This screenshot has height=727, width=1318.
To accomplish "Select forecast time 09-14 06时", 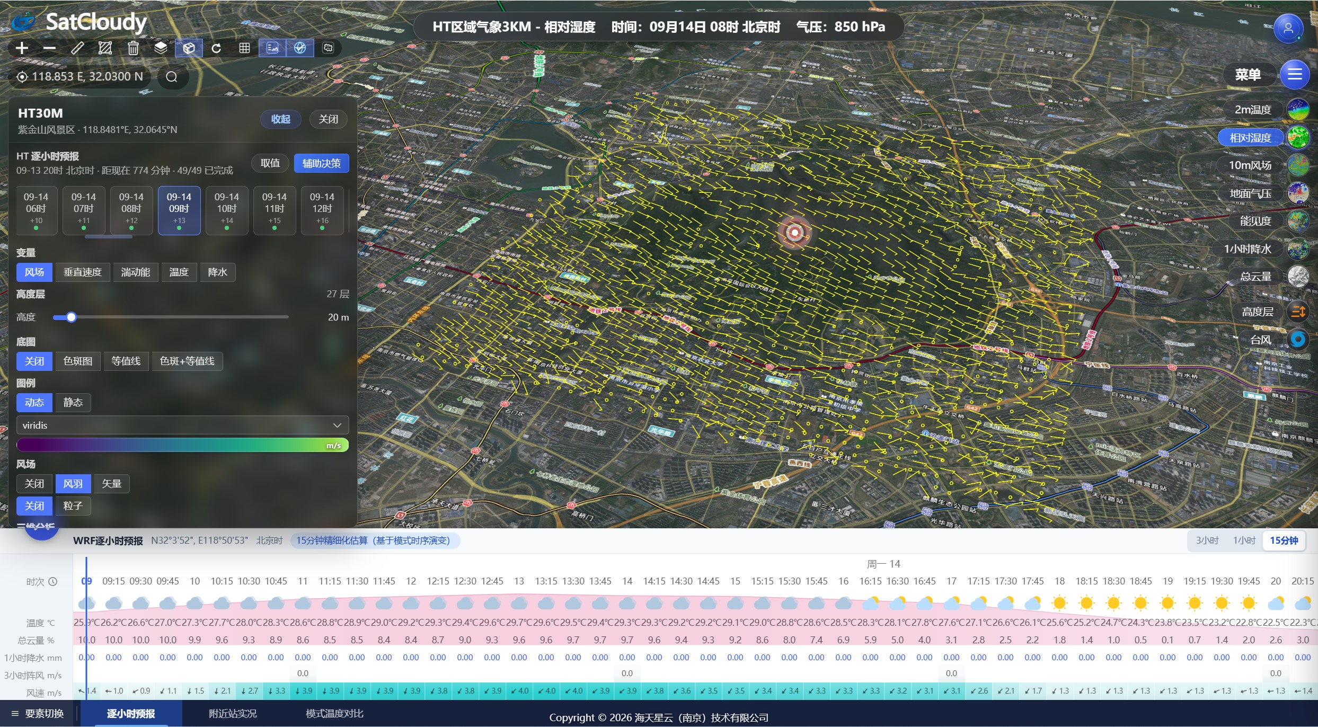I will pos(36,210).
